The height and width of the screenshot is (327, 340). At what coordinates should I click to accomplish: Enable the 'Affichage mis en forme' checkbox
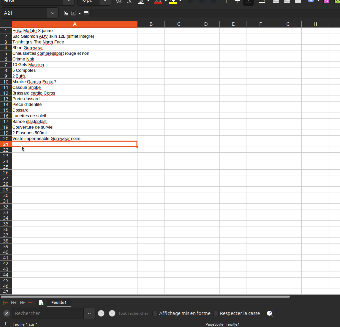click(155, 313)
